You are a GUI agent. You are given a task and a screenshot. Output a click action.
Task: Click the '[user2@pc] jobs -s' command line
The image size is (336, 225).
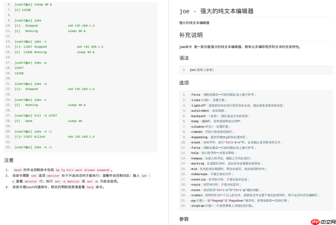(x=30, y=84)
